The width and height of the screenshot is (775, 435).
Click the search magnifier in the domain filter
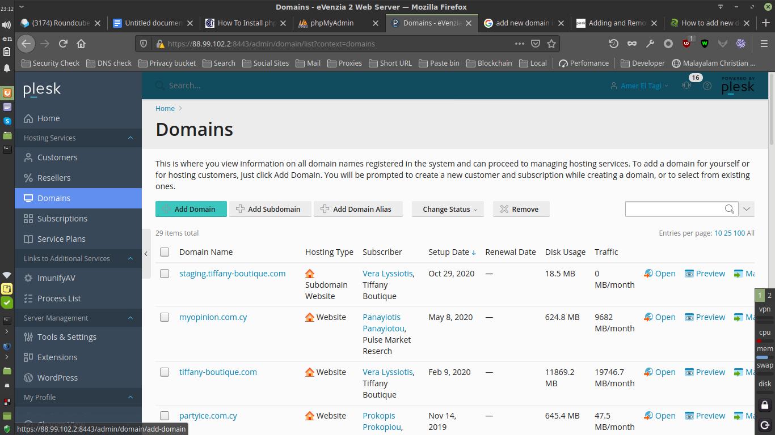730,209
